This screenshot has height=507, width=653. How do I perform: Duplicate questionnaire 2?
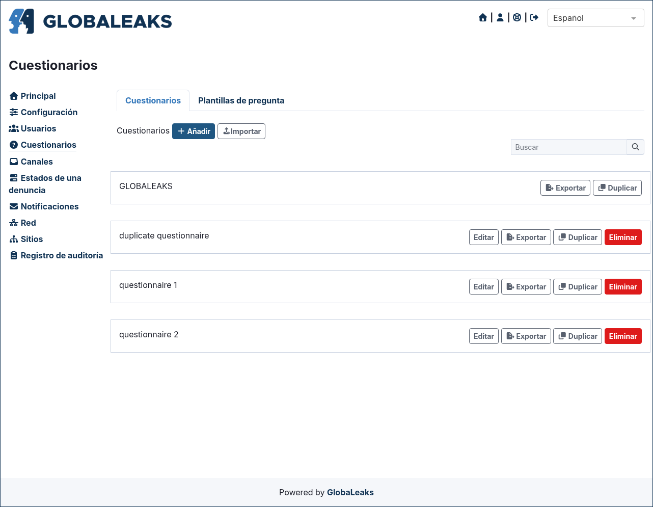(578, 336)
